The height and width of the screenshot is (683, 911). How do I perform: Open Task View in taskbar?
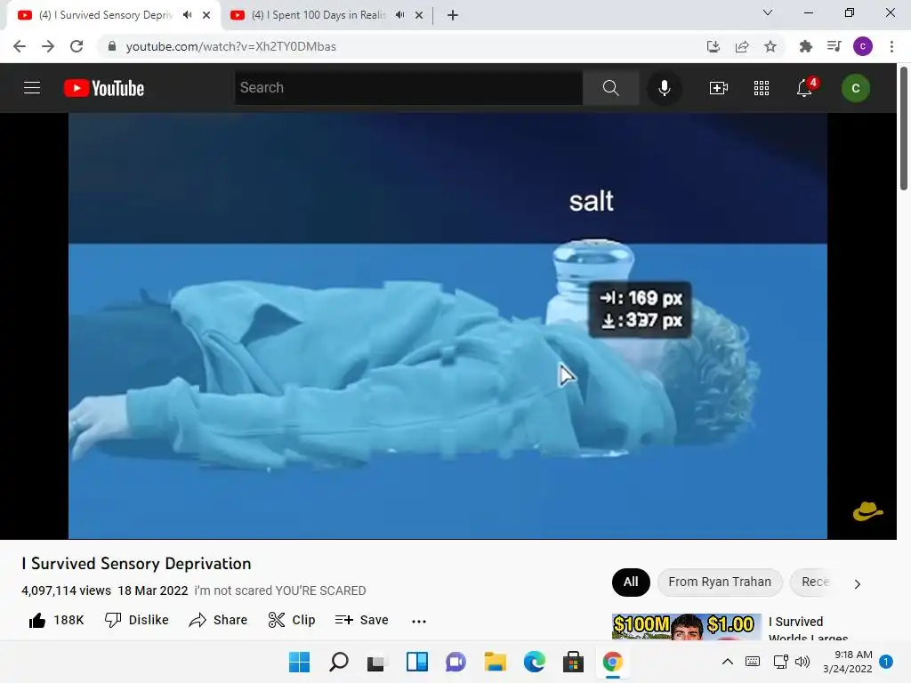tap(376, 662)
